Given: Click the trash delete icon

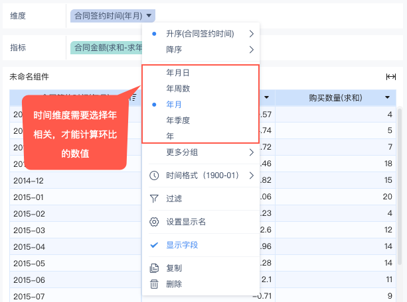Looking at the screenshot, I should (x=154, y=284).
